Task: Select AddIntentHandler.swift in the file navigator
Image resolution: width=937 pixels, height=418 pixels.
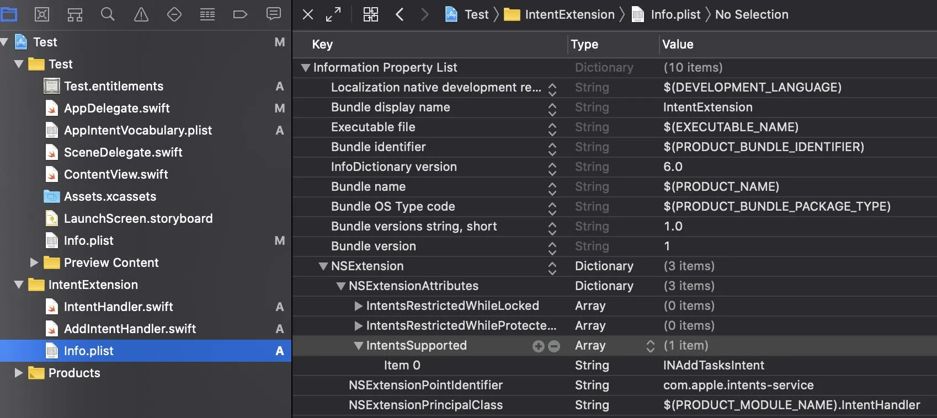Action: coord(130,329)
